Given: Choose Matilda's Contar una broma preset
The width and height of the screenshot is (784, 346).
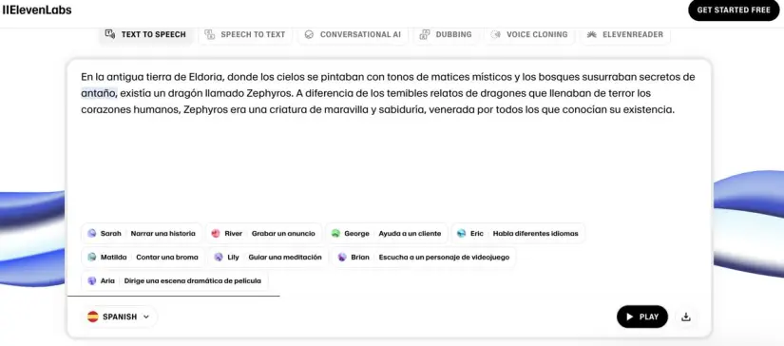Looking at the screenshot, I should (x=143, y=258).
